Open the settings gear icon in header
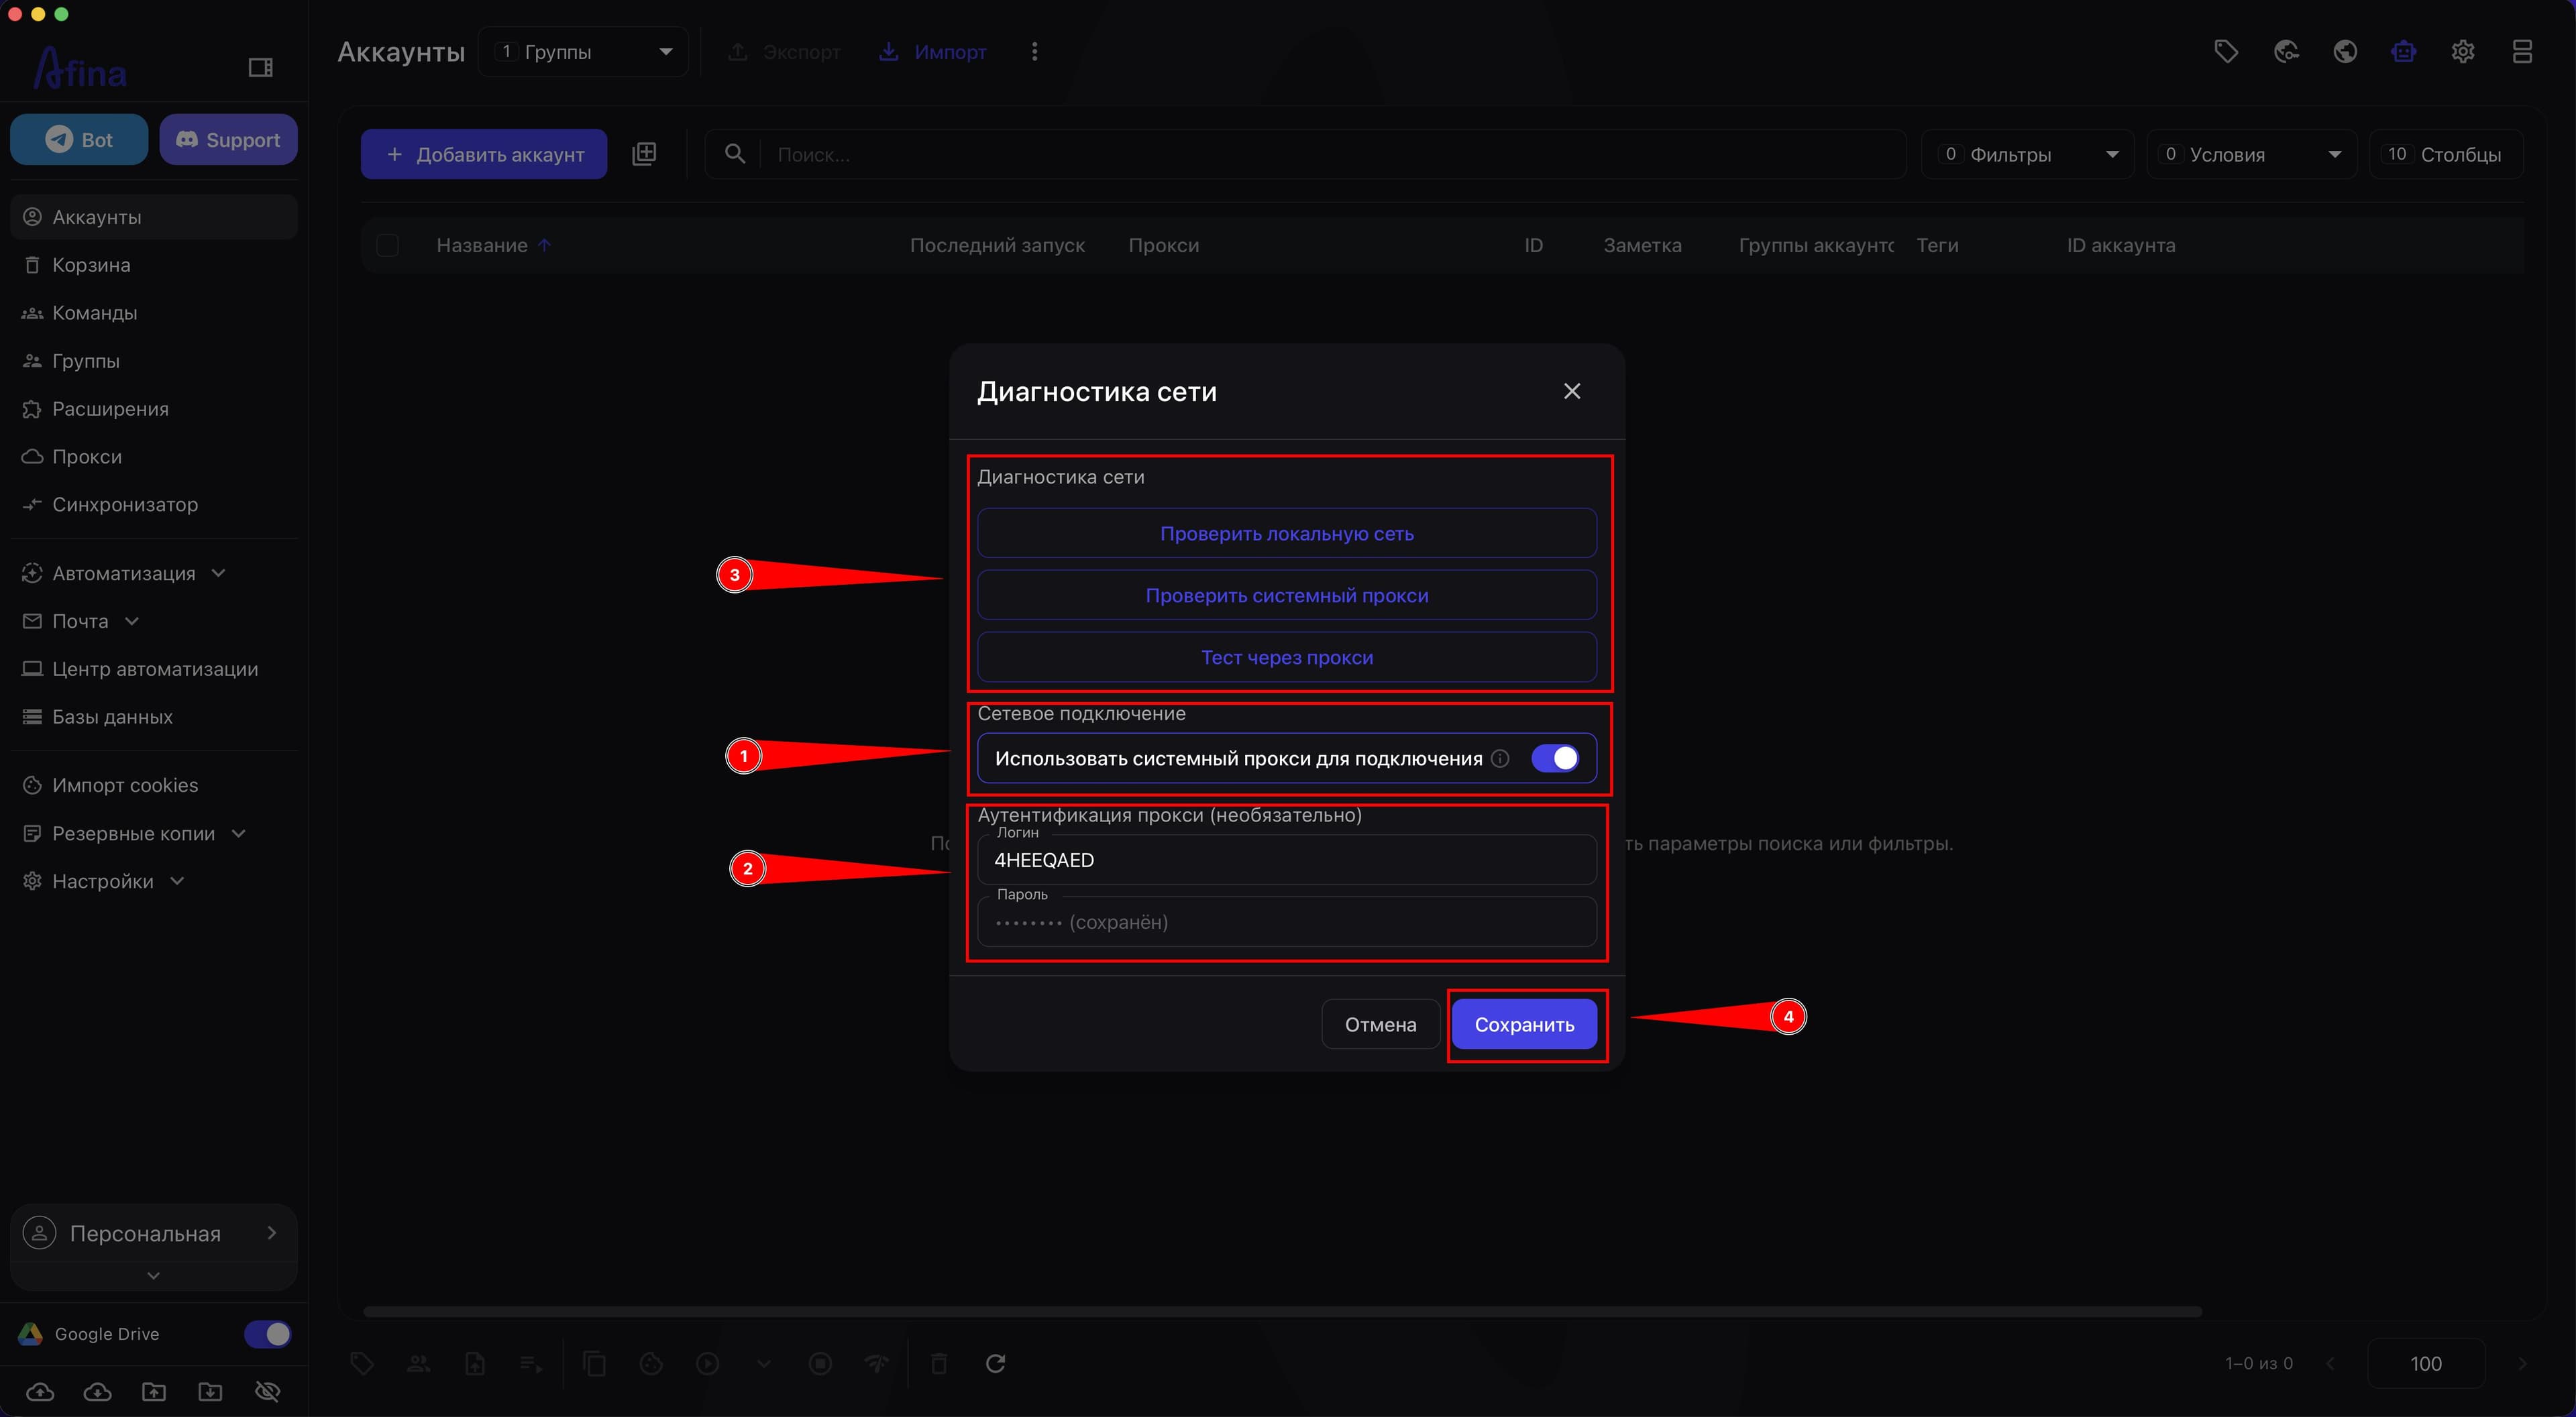Image resolution: width=2576 pixels, height=1417 pixels. coord(2463,52)
